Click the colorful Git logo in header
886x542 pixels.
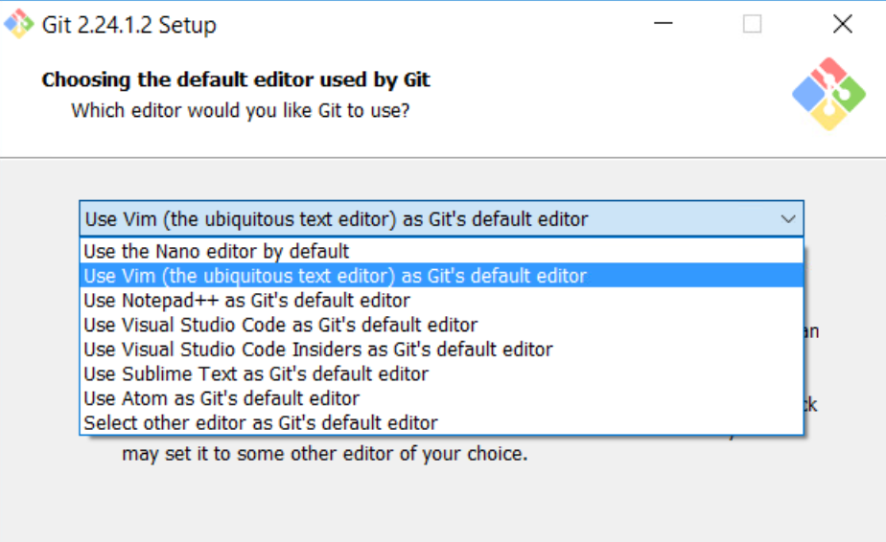click(x=828, y=93)
